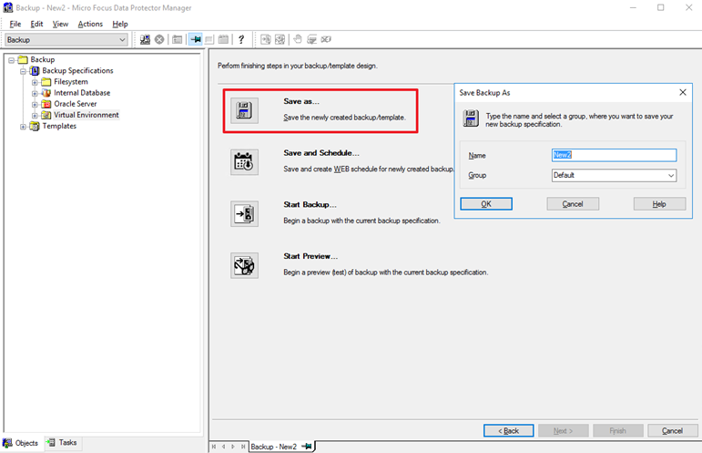Open the Help menu
702x453 pixels.
pyautogui.click(x=120, y=24)
